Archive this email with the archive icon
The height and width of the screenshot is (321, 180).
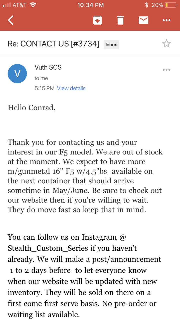97,20
